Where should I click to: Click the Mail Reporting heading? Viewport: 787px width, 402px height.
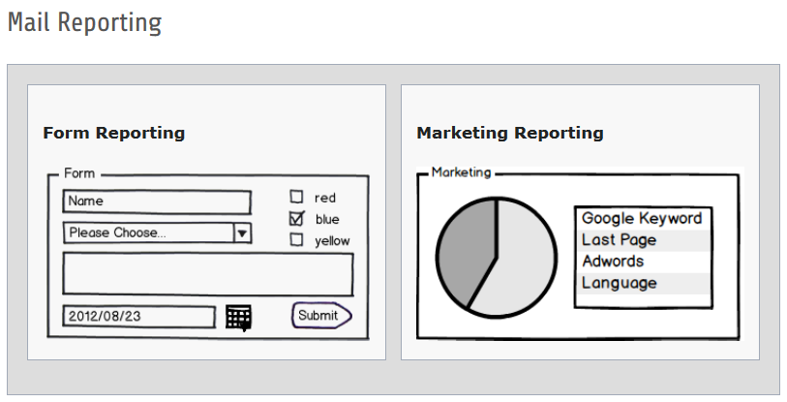coord(84,22)
